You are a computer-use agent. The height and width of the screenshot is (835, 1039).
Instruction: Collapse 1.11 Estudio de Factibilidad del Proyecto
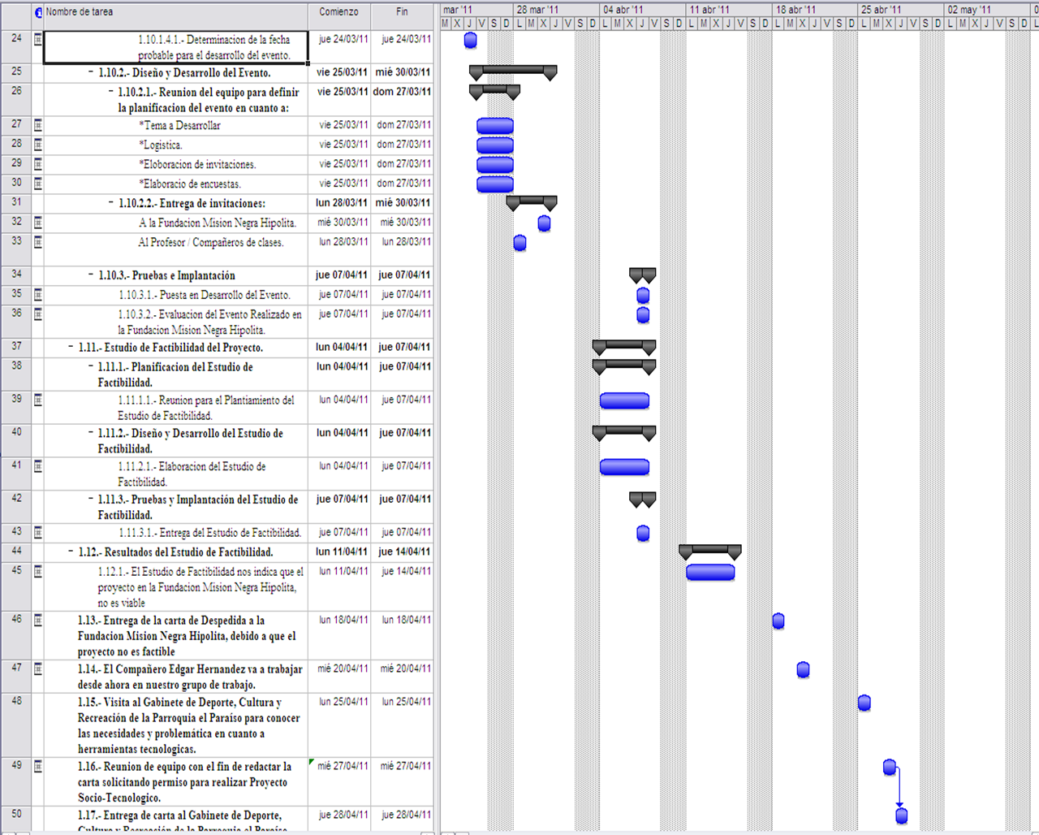tap(71, 348)
